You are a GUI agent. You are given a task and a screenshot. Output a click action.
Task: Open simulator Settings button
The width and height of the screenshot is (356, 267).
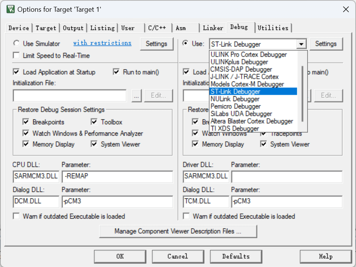pos(157,44)
